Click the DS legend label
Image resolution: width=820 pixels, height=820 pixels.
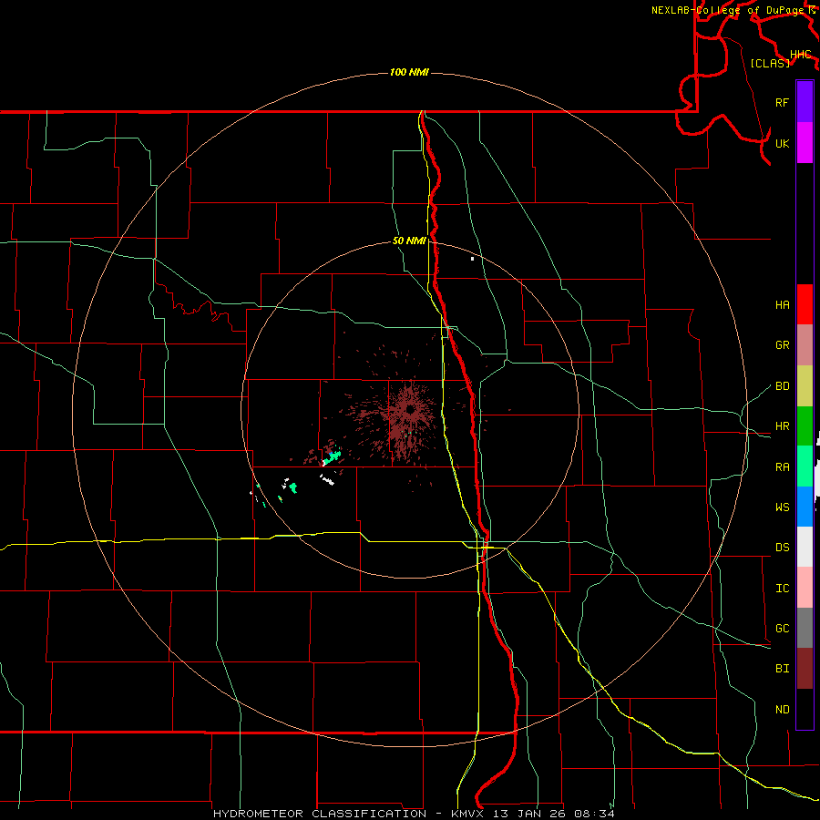tap(782, 548)
